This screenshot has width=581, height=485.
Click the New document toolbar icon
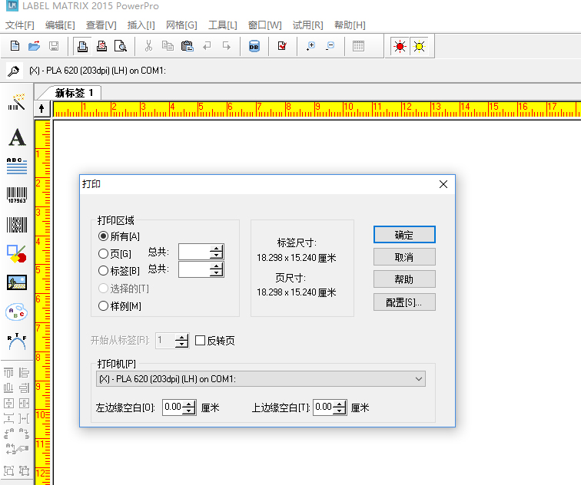tap(15, 46)
